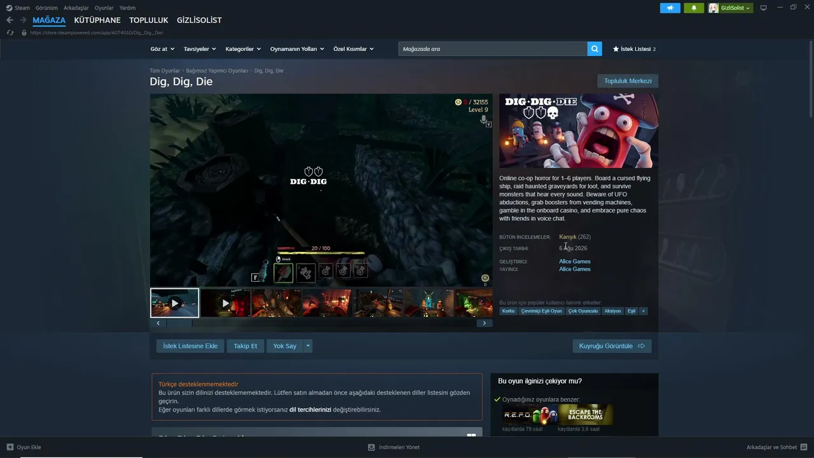Screen dimensions: 814x458
Task: Open the friends chat icon at bottom right
Action: point(804,447)
